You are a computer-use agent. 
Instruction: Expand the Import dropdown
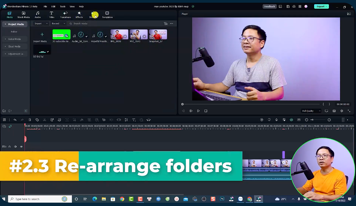tap(41, 23)
